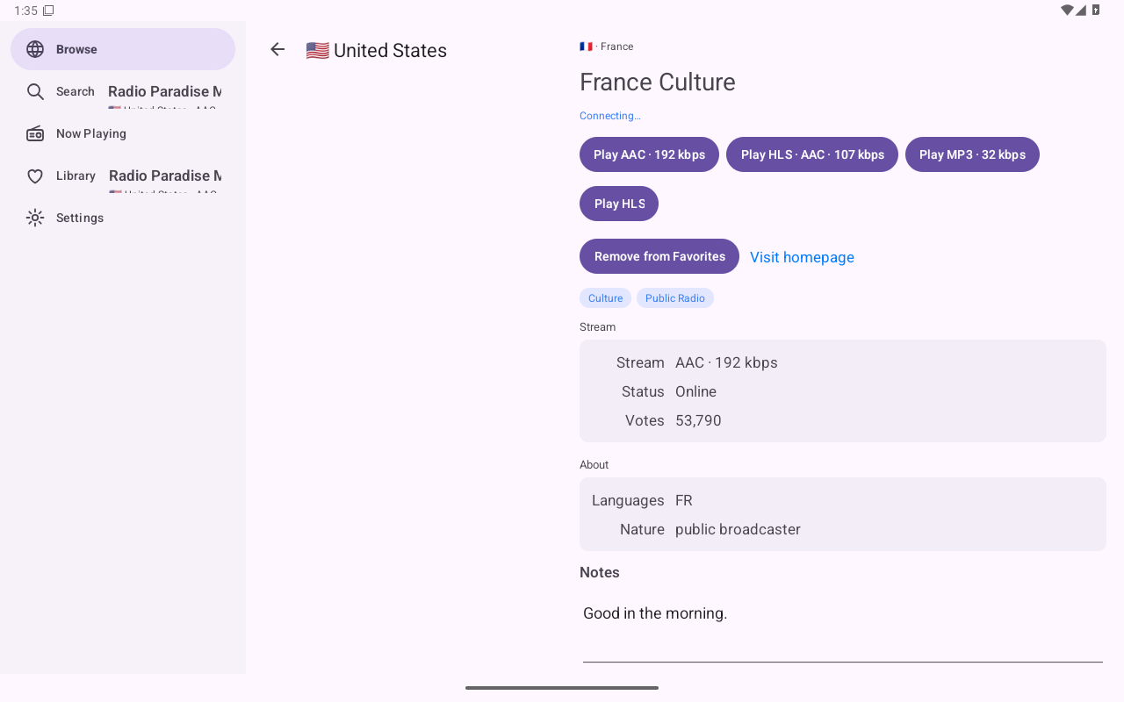The image size is (1124, 702).
Task: Click the Settings gear icon
Action: coord(35,218)
